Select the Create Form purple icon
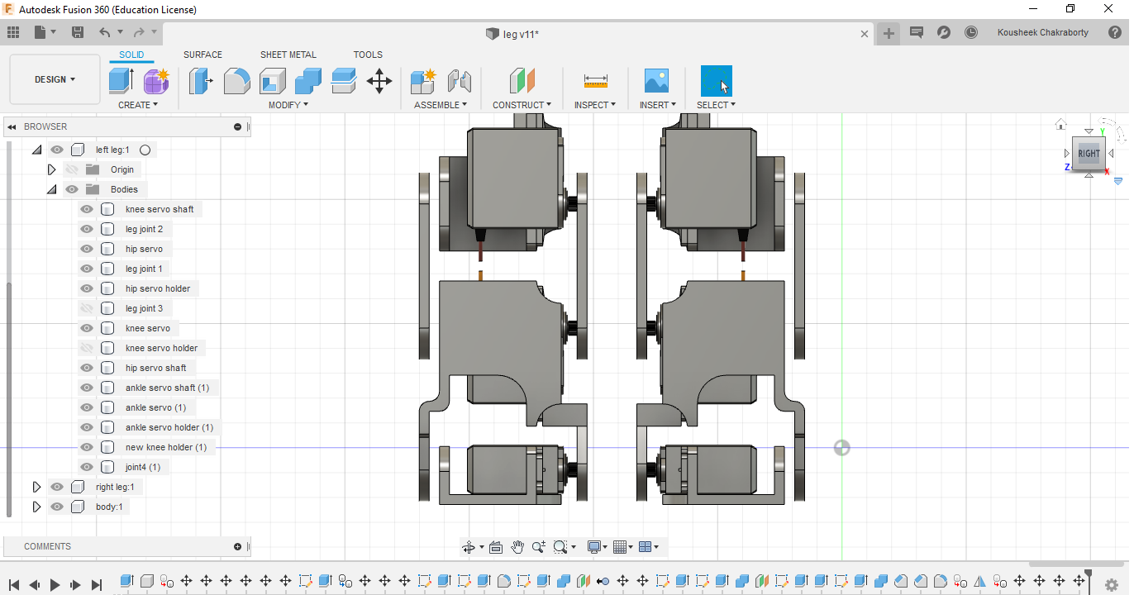1134x595 pixels. (x=156, y=81)
